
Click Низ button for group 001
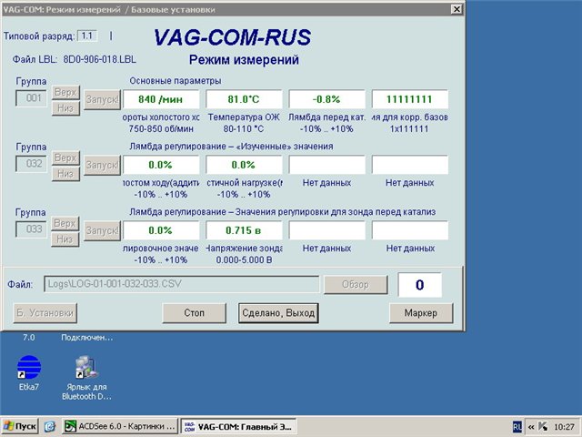65,108
